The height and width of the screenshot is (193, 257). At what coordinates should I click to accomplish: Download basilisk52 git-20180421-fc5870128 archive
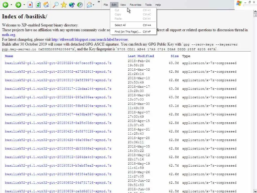[58, 131]
